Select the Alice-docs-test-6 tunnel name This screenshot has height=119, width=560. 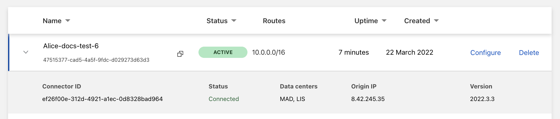pyautogui.click(x=71, y=46)
